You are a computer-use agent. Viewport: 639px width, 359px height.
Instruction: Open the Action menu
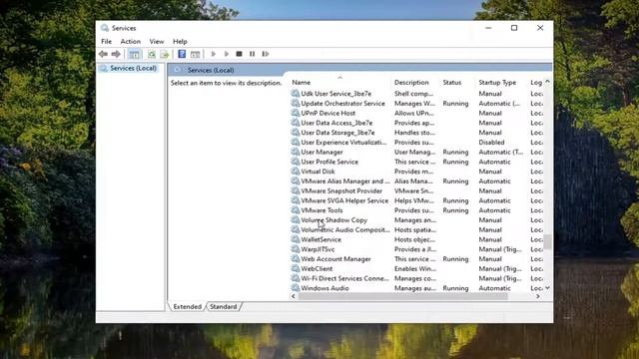[131, 42]
